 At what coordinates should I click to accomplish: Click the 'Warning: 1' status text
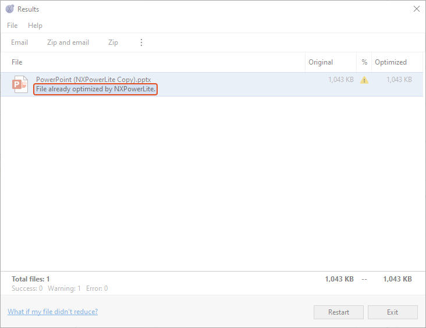coord(65,288)
